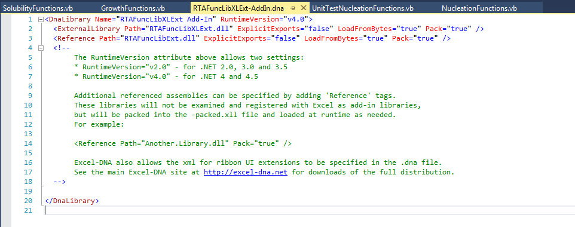
Task: Click the closing </DnaLibrary> tag
Action: pos(72,201)
